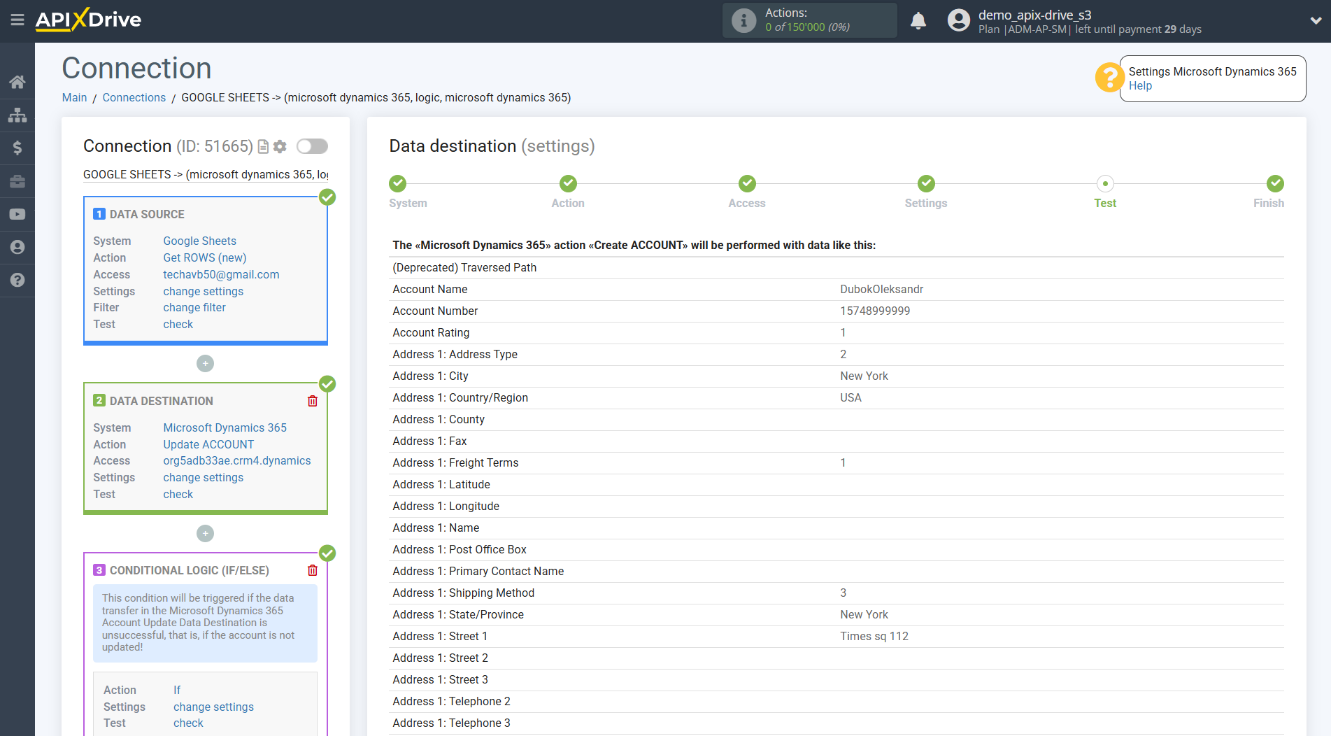The height and width of the screenshot is (736, 1331).
Task: Click org5adb33ae.crm4.dynamics access link
Action: point(237,460)
